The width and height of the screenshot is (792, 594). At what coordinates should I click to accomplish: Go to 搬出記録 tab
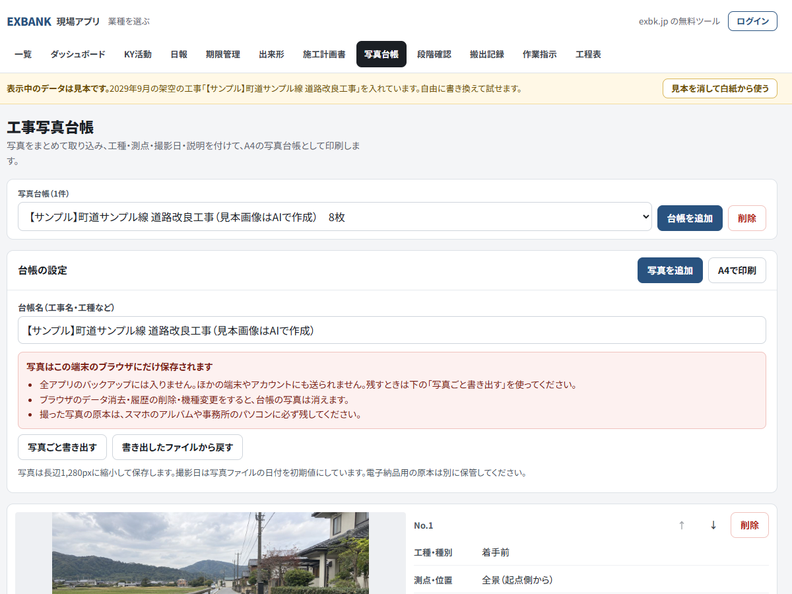pos(487,54)
